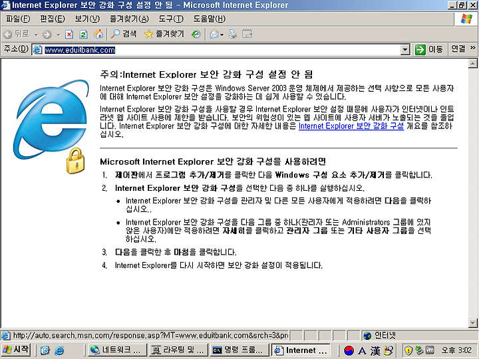479x359 pixels.
Task: Click the address bar with www.eduitbank.com
Action: (x=221, y=50)
